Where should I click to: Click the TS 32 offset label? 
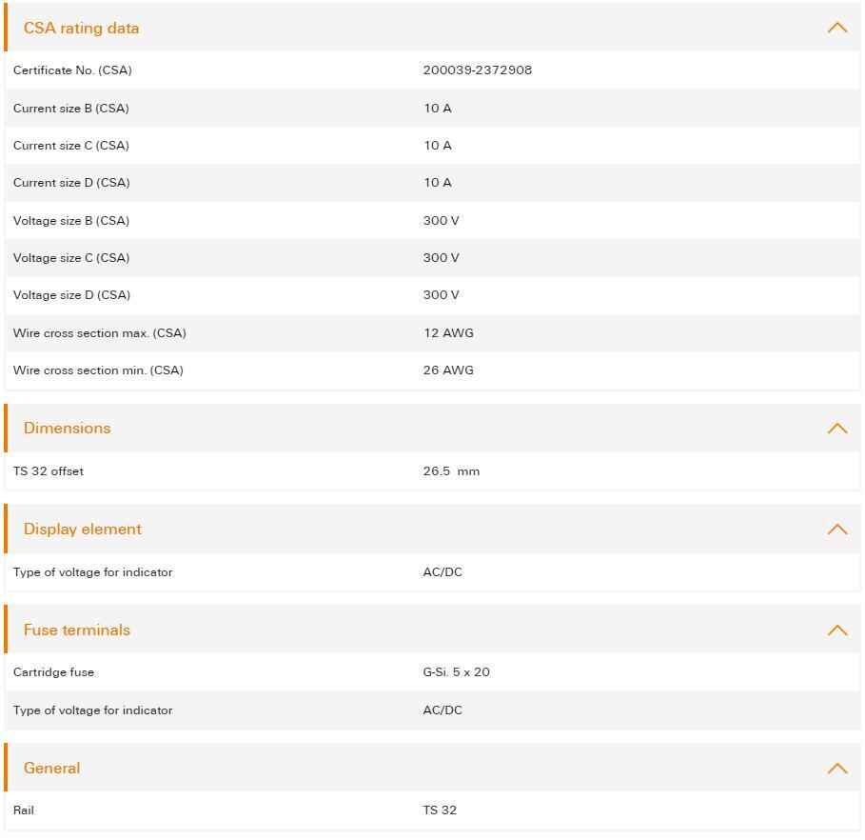[x=49, y=471]
